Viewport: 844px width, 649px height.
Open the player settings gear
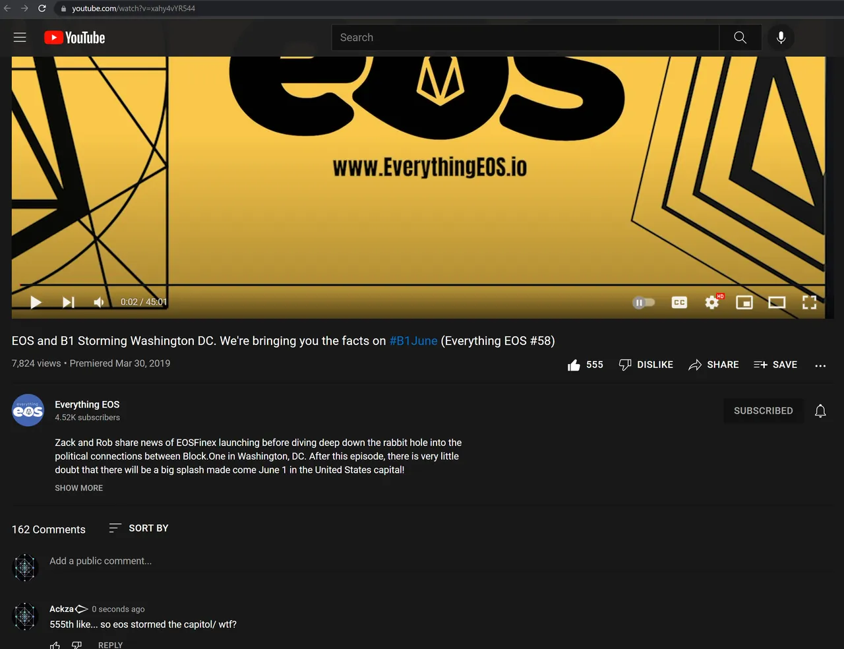(x=712, y=302)
